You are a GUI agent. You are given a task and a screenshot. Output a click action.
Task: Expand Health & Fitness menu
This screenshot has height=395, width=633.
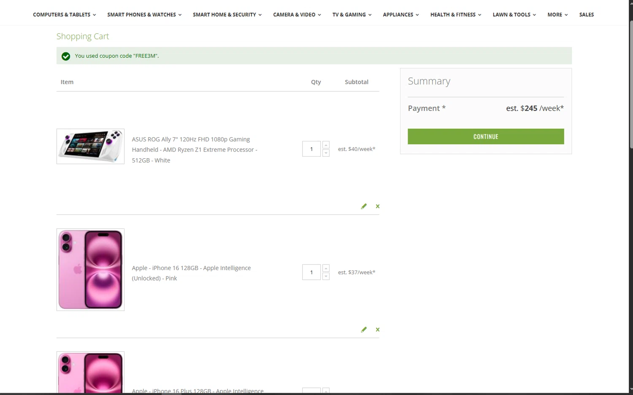(x=456, y=14)
